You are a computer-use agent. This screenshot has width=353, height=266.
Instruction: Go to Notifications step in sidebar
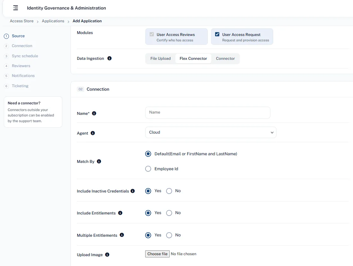click(x=23, y=76)
